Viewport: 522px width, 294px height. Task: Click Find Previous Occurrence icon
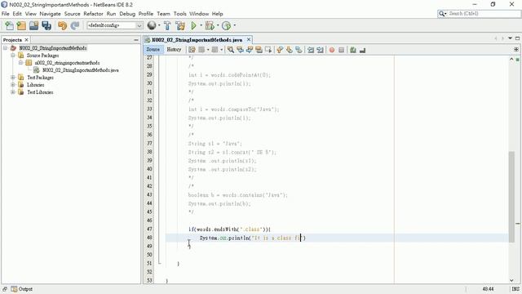click(240, 50)
